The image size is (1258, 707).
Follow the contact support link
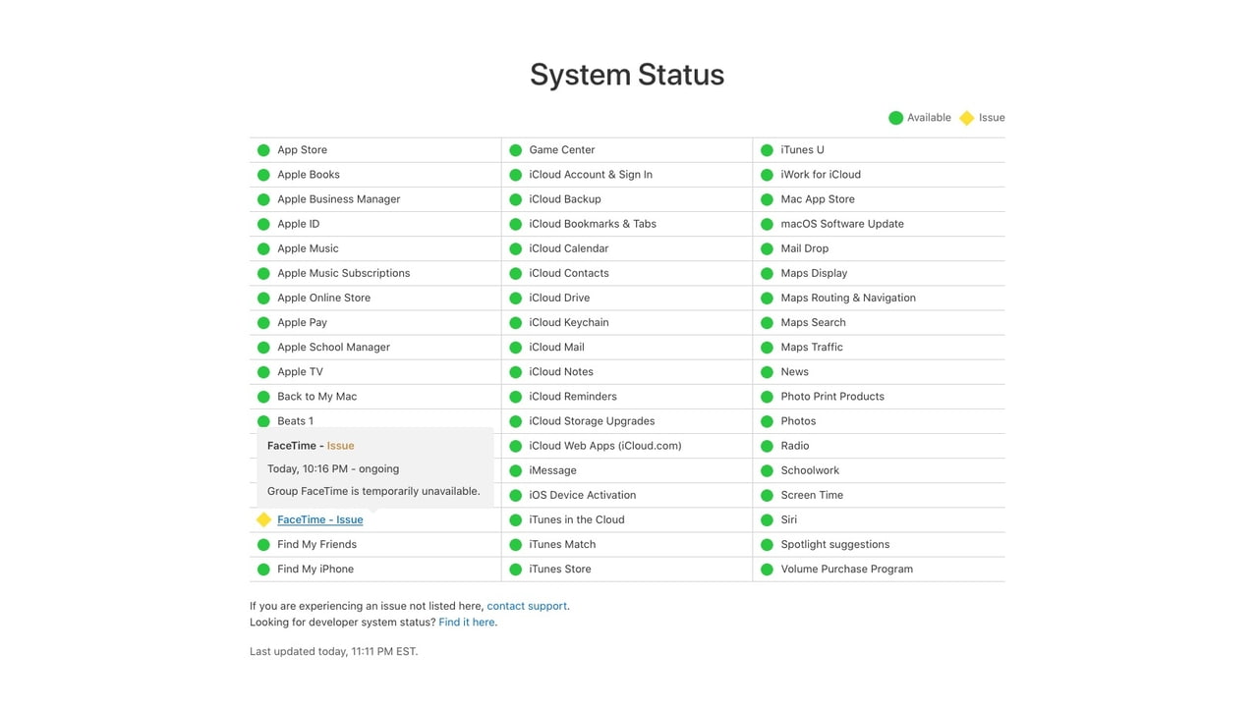pos(527,606)
